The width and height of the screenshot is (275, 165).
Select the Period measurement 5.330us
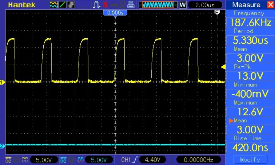pyautogui.click(x=250, y=40)
